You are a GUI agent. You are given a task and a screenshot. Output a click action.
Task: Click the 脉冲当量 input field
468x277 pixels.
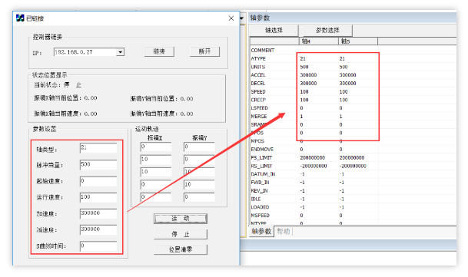pos(98,165)
